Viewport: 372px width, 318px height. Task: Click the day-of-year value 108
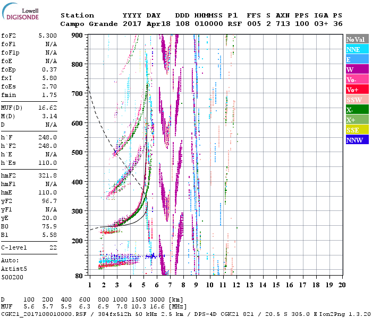click(x=182, y=24)
